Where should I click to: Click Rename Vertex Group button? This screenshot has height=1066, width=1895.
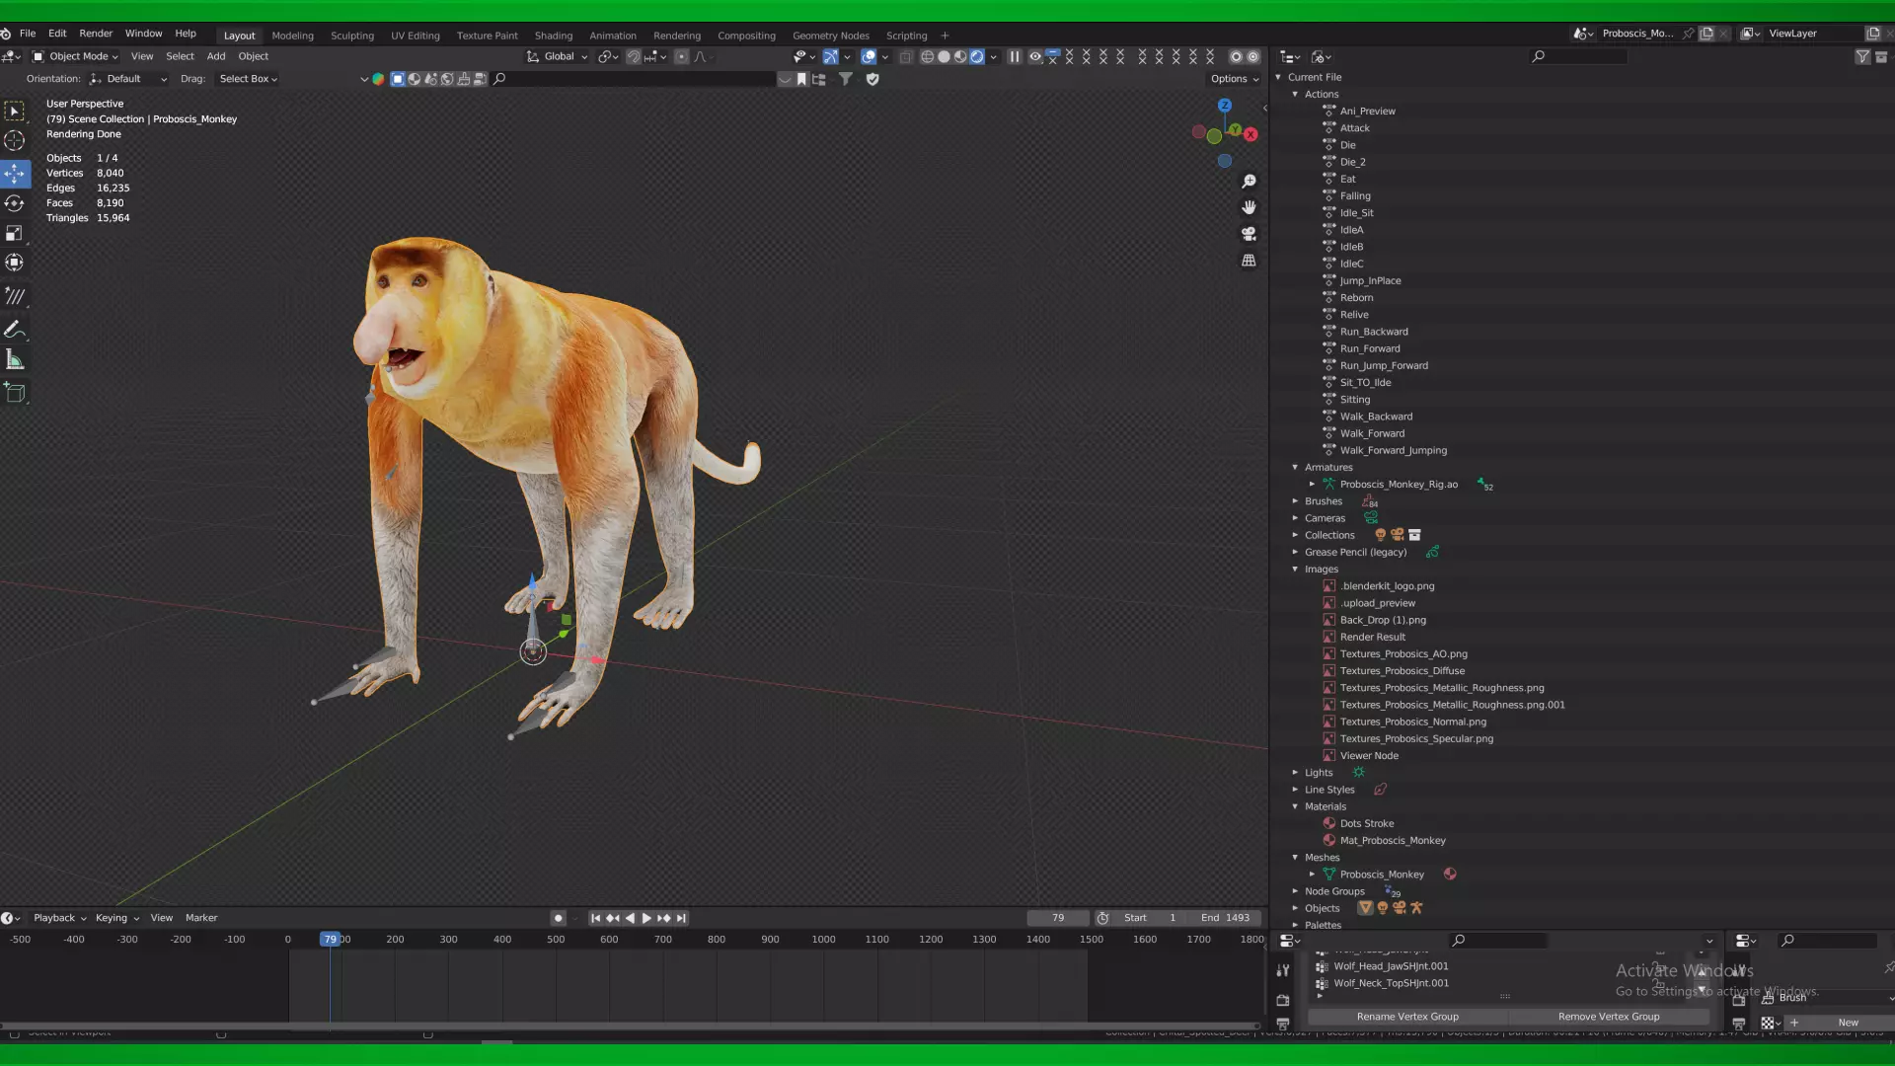coord(1407,1017)
